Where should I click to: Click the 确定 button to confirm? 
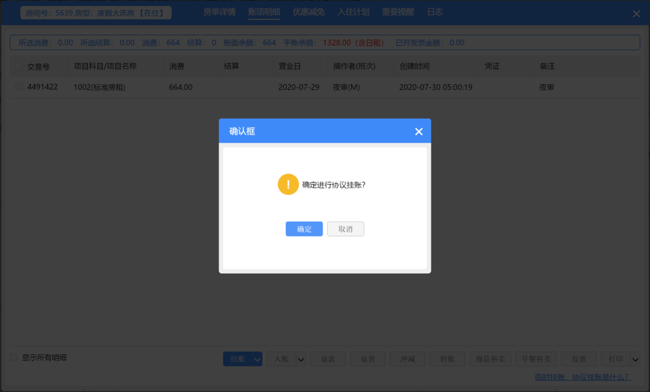[x=304, y=229]
